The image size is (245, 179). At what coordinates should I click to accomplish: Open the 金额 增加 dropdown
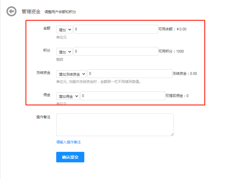(x=64, y=29)
